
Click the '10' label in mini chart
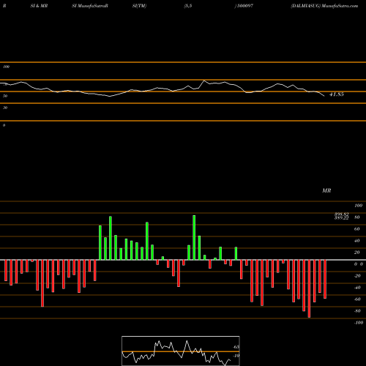point(236,356)
